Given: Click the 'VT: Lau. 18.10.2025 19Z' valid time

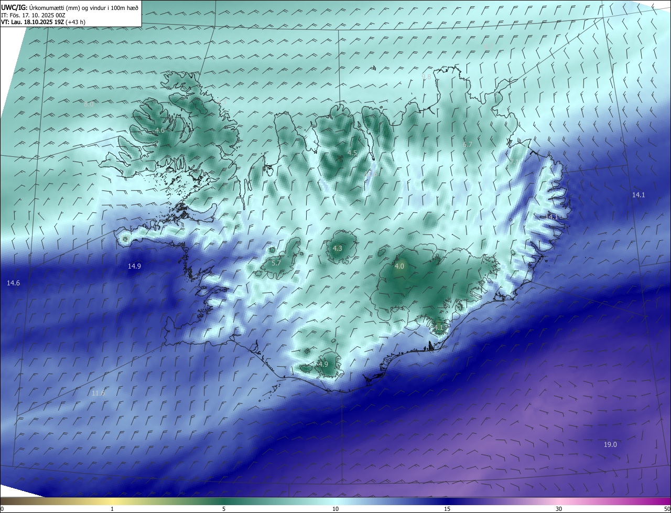Looking at the screenshot, I should (31, 22).
